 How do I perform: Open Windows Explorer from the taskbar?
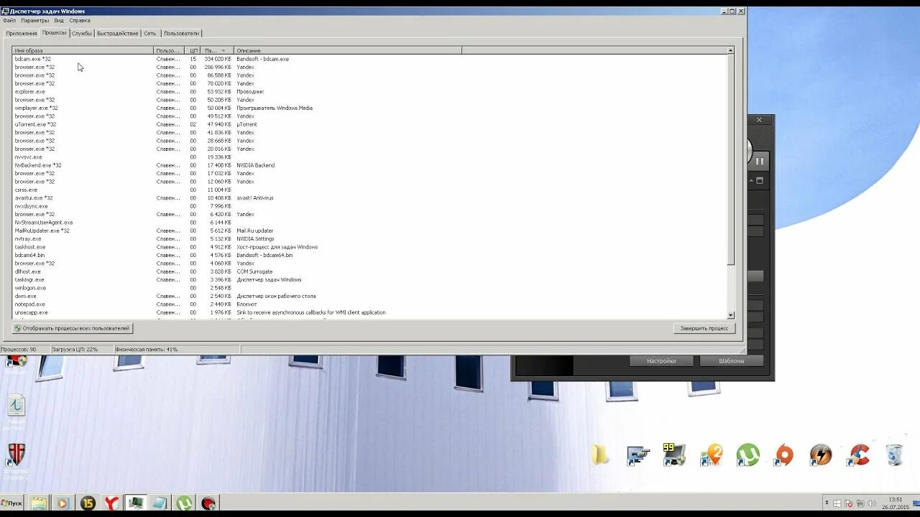(x=39, y=503)
